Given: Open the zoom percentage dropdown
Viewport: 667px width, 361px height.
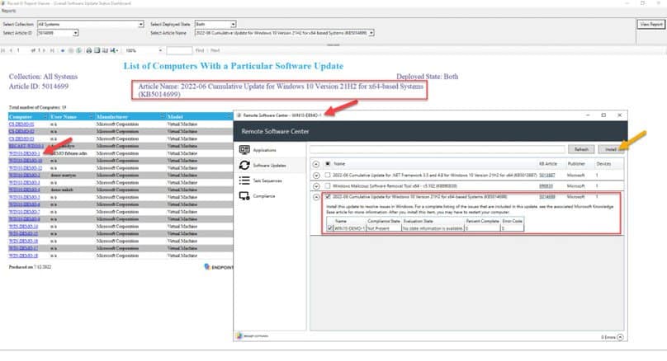Looking at the screenshot, I should pos(160,50).
